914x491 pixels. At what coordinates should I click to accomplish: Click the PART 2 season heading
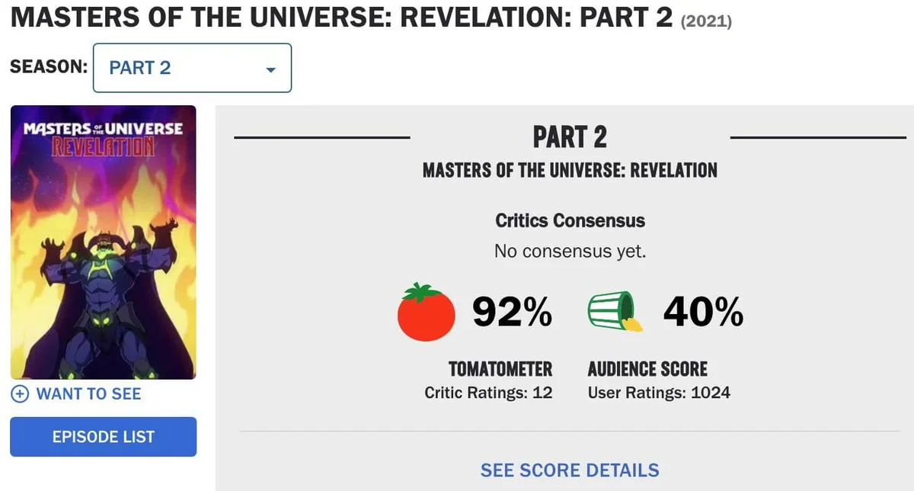570,136
